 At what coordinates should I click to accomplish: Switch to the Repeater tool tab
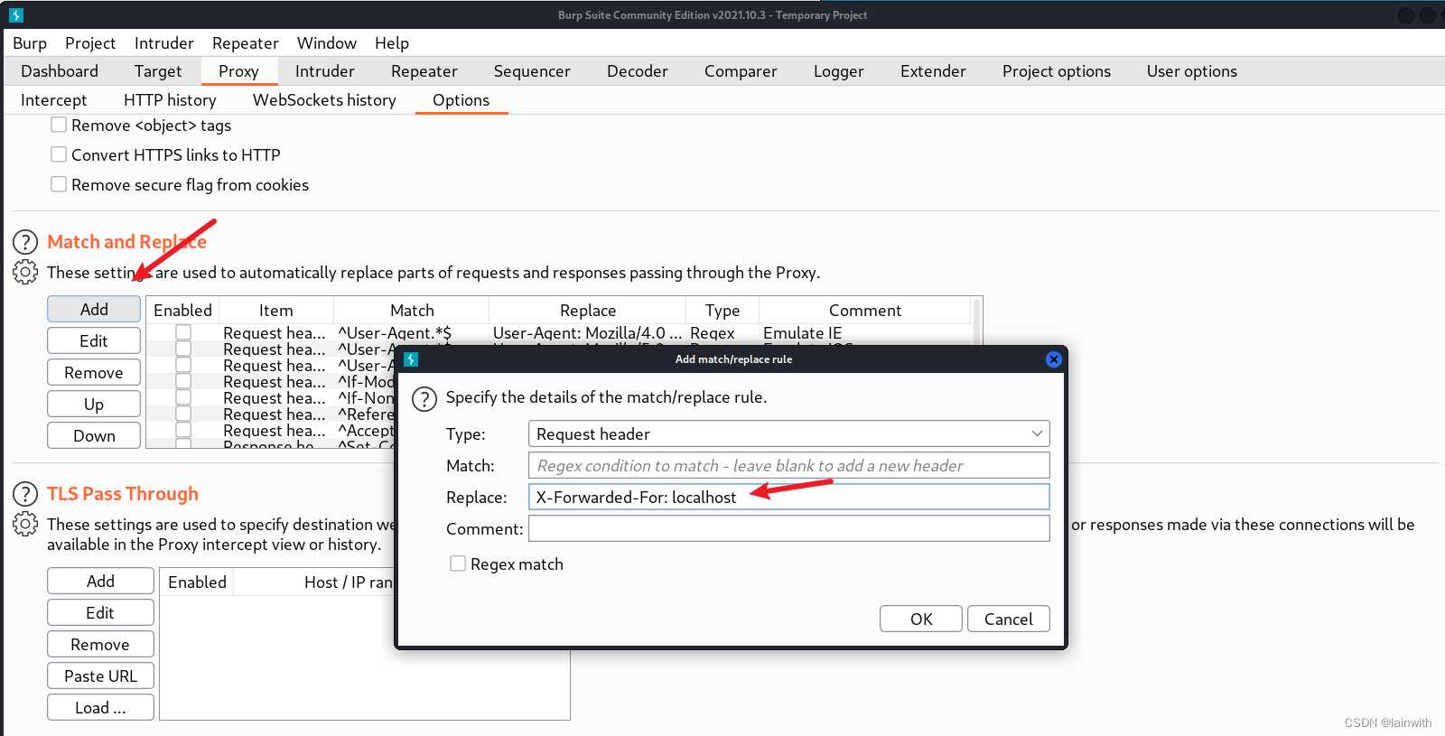point(424,71)
